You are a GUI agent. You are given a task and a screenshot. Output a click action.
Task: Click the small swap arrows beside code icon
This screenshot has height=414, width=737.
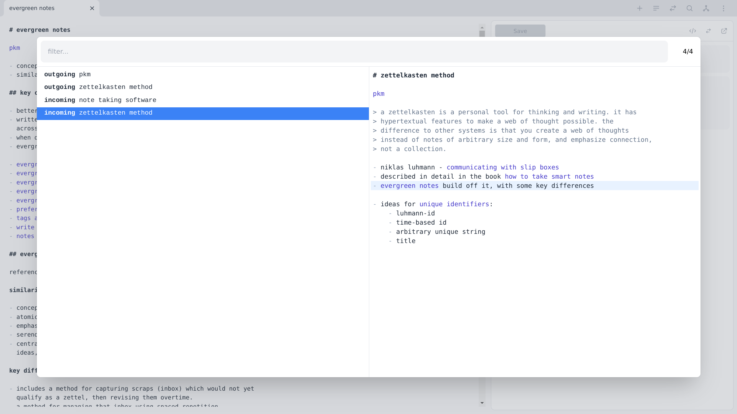pos(708,31)
